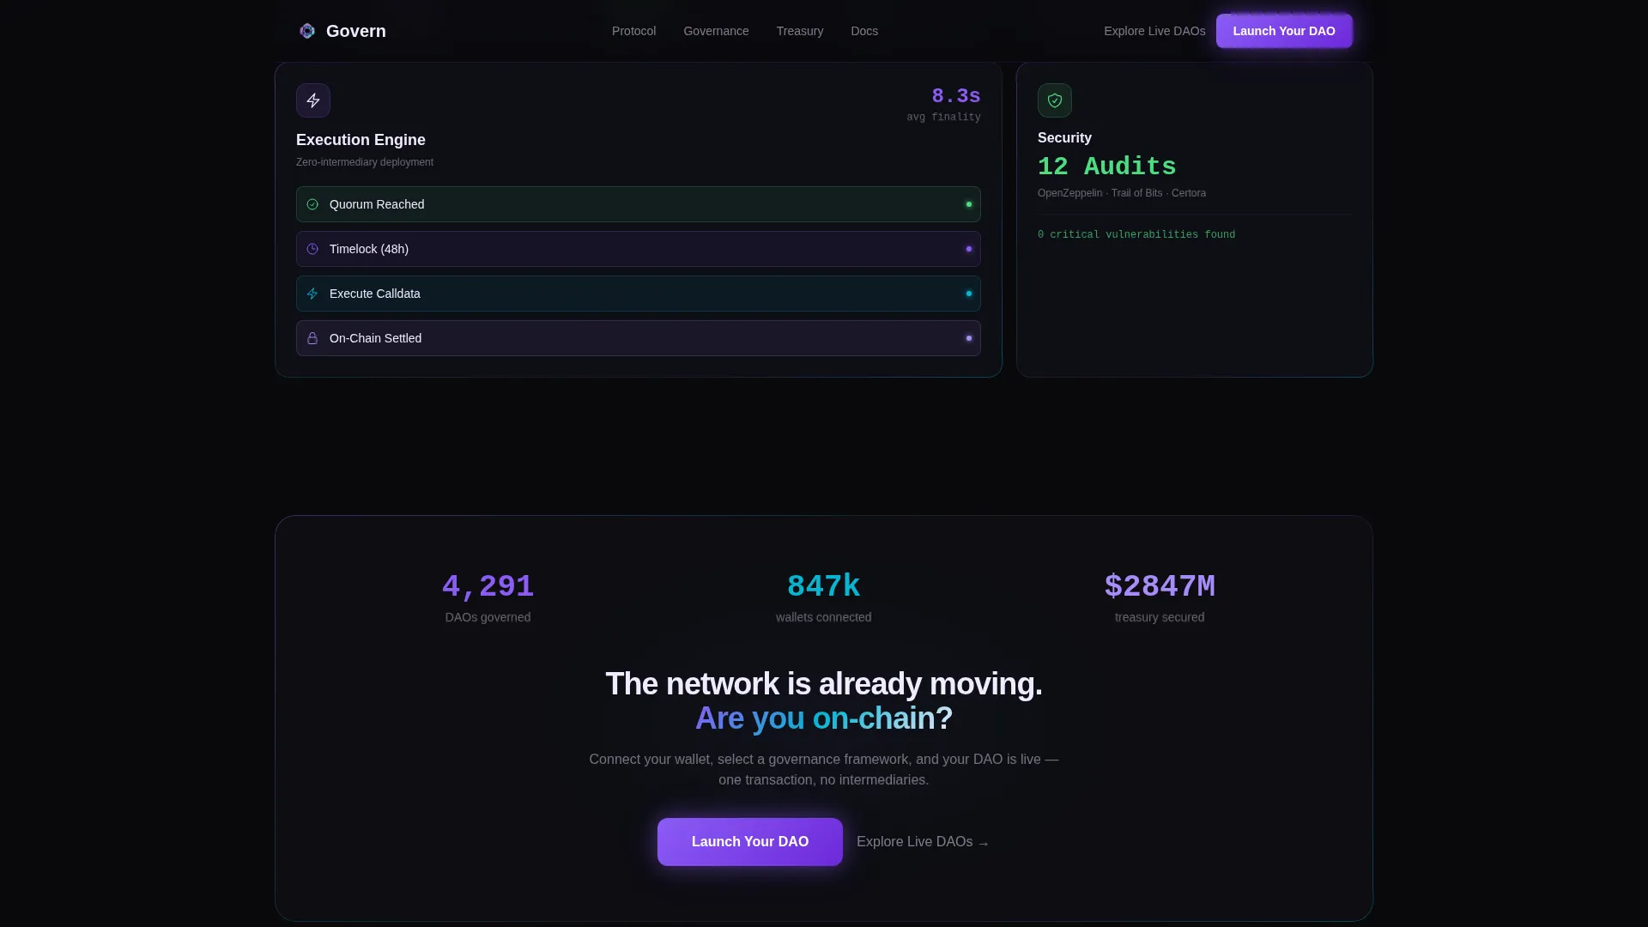Click the 12 Audits figure
Image resolution: width=1648 pixels, height=927 pixels.
coord(1106,167)
